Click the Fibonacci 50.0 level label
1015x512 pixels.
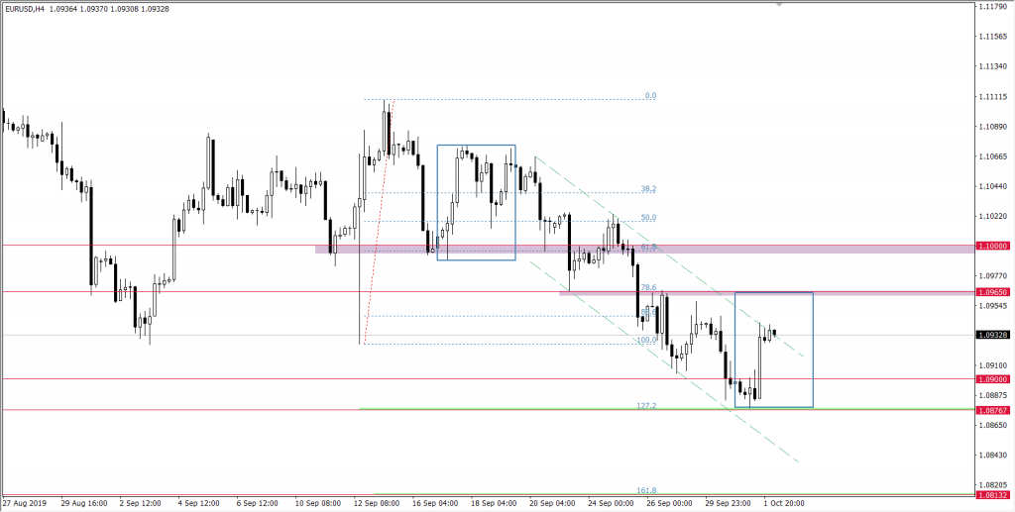[648, 217]
